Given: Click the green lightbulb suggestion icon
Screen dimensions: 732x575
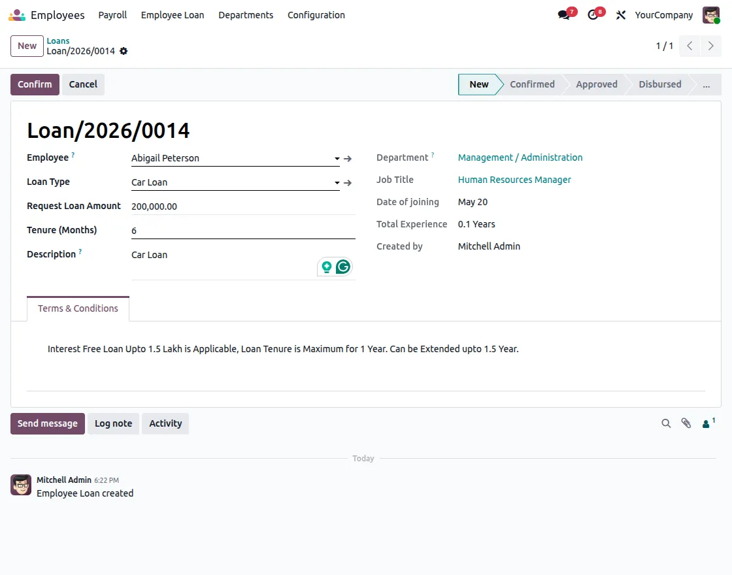Looking at the screenshot, I should pos(327,267).
